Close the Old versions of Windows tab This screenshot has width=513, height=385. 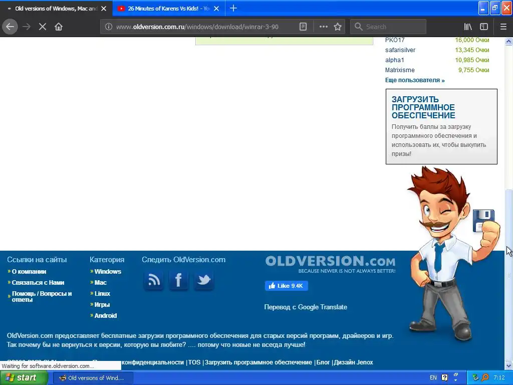pos(104,9)
